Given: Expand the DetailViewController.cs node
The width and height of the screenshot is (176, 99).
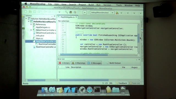Looking at the screenshot, I should coord(31,30).
